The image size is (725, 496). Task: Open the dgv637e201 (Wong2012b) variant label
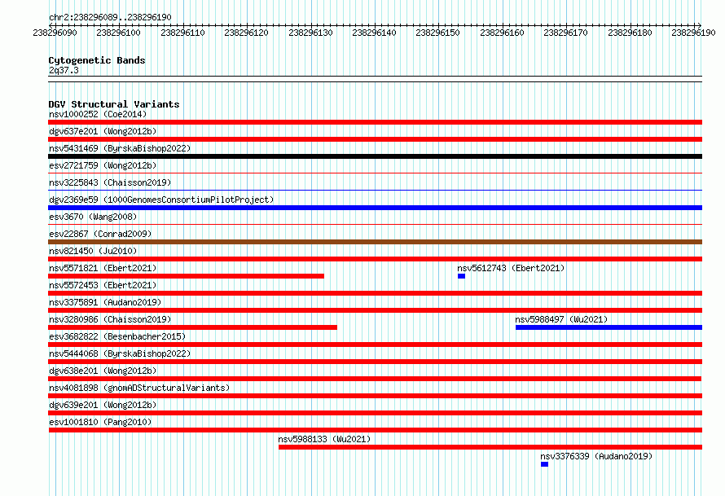pos(103,131)
